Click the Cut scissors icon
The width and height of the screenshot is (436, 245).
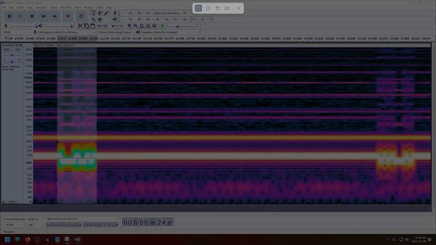pos(80,26)
